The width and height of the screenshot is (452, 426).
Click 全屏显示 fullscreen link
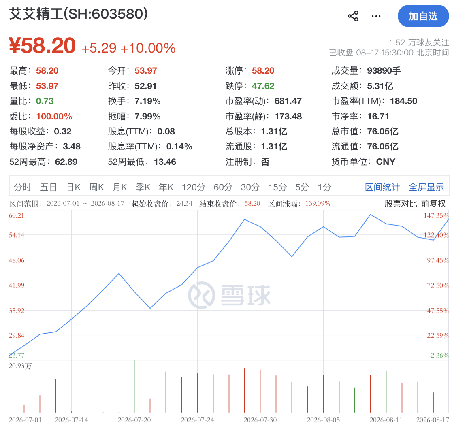426,187
